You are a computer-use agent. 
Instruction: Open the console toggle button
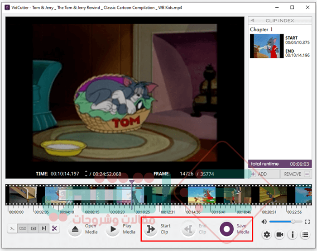[x=12, y=228]
